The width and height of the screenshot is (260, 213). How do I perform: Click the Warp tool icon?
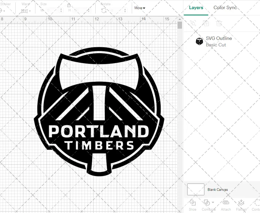pos(24,11)
